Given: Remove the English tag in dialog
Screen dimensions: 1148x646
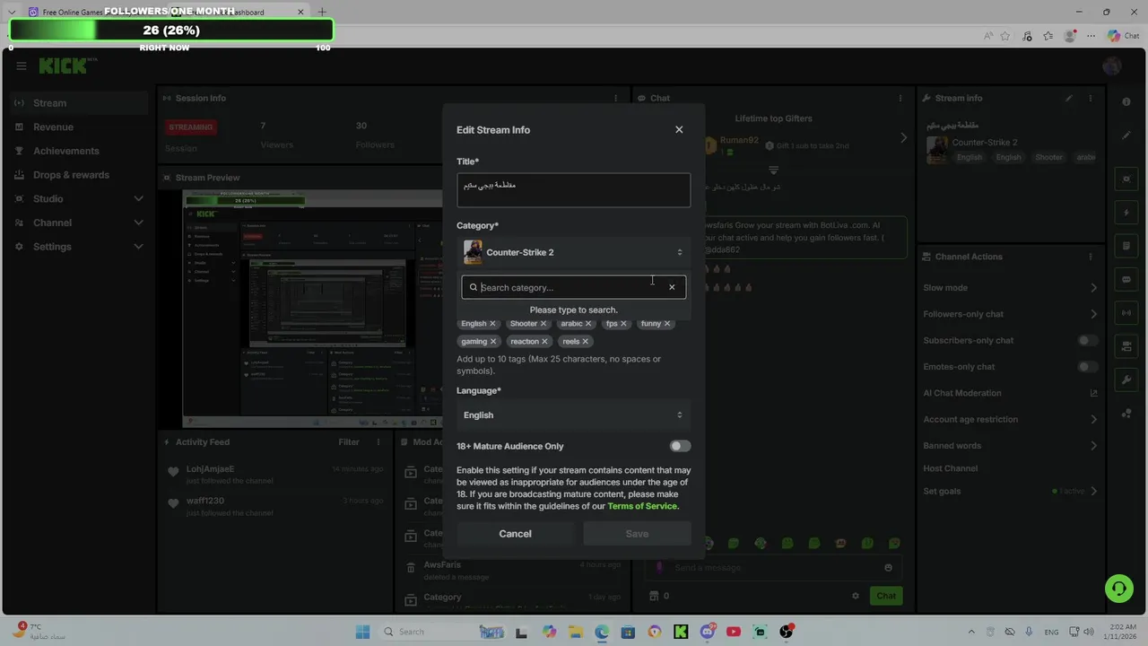Looking at the screenshot, I should tap(492, 324).
